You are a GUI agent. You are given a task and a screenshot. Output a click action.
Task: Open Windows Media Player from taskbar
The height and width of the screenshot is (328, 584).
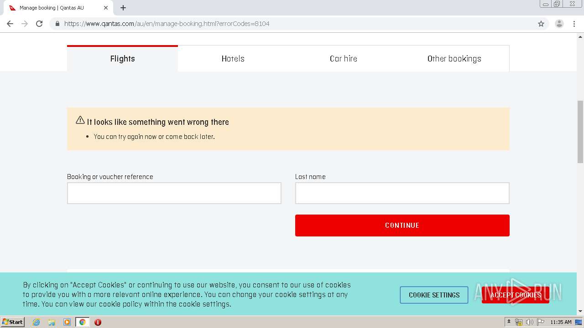click(x=67, y=322)
